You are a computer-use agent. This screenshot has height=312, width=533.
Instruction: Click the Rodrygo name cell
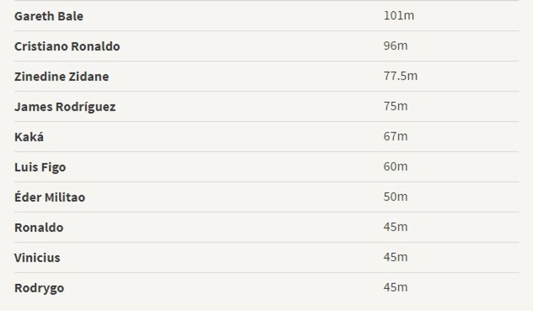coord(39,288)
